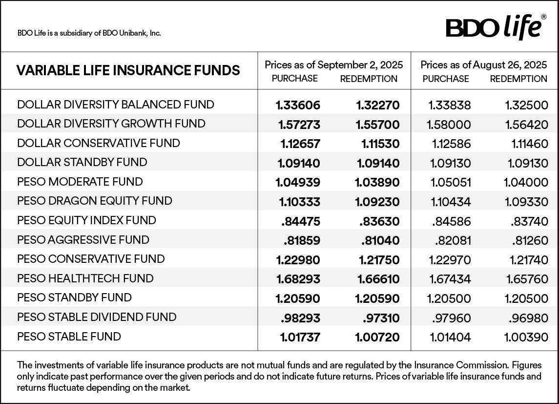Select the Peso Dragon Equity Fund label
Image resolution: width=559 pixels, height=404 pixels.
coord(95,201)
